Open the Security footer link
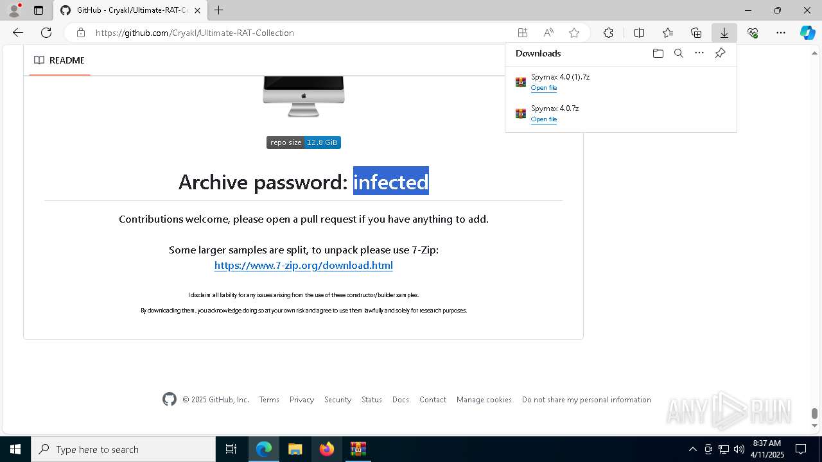The image size is (822, 462). point(338,399)
